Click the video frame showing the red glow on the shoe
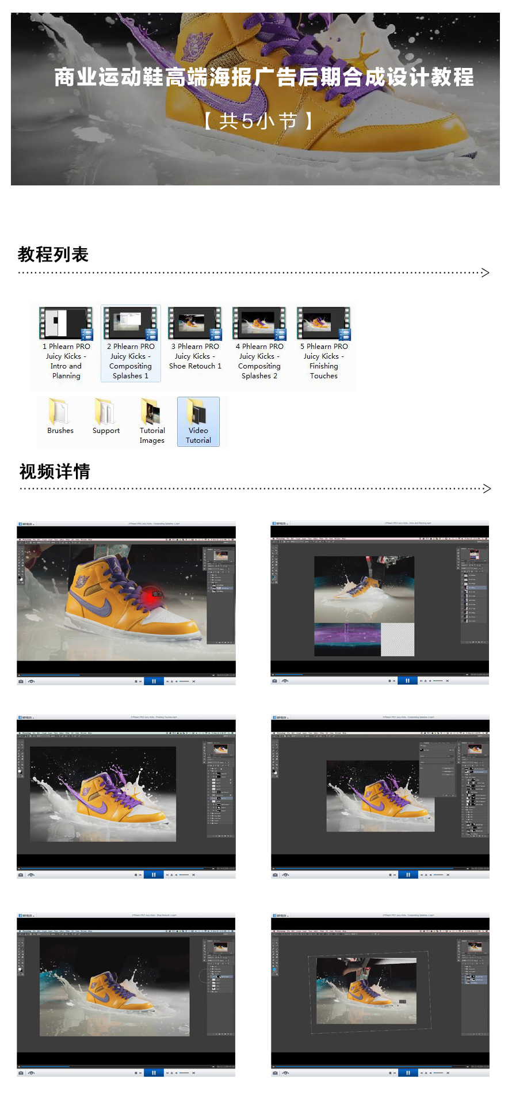Viewport: 512px width, 1094px height. [x=126, y=599]
